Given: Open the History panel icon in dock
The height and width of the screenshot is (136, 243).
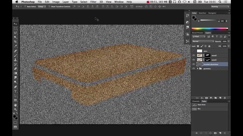Looking at the screenshot, I should [x=188, y=15].
